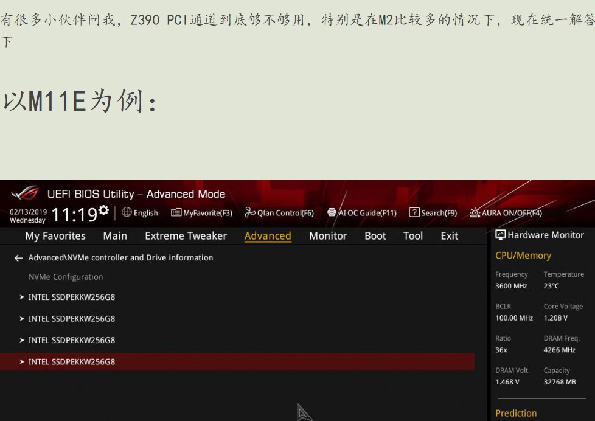The image size is (595, 421).
Task: Open the Boot tab
Action: point(375,236)
